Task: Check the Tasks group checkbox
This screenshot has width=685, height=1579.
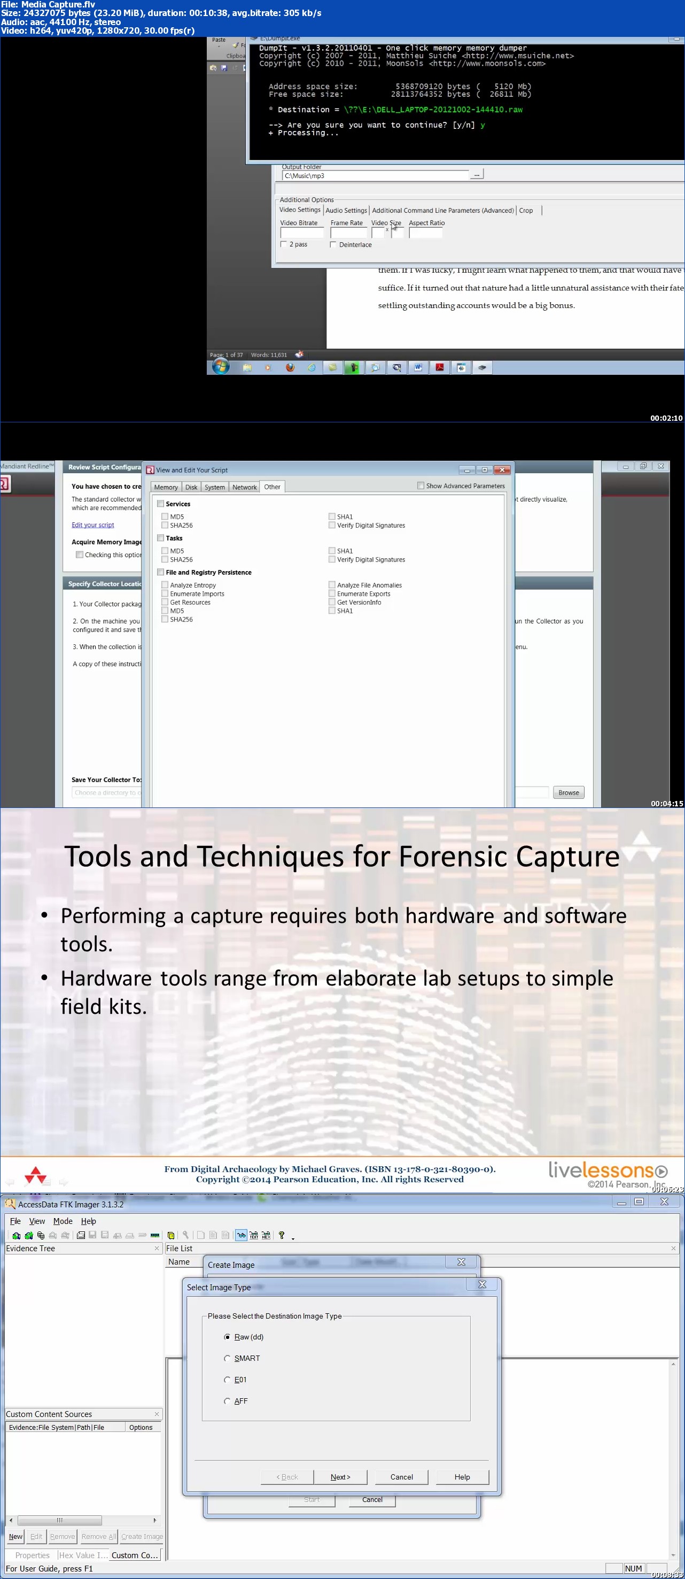Action: pos(160,538)
